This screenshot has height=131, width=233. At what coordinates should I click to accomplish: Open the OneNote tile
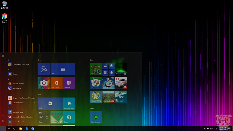coord(69,83)
